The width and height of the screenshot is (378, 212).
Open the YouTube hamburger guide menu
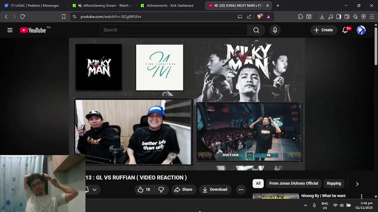tap(10, 30)
